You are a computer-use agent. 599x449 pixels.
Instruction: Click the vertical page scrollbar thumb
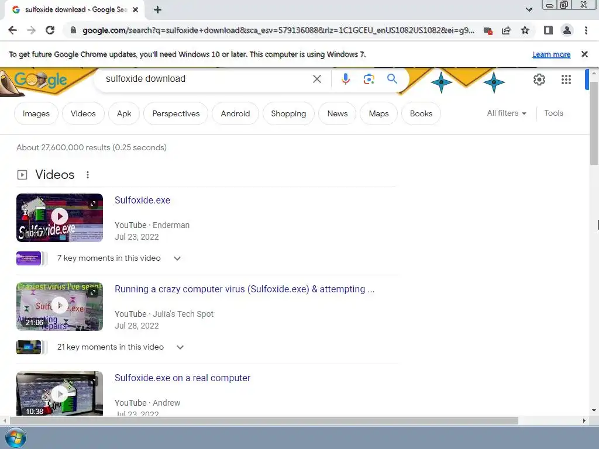[594, 122]
